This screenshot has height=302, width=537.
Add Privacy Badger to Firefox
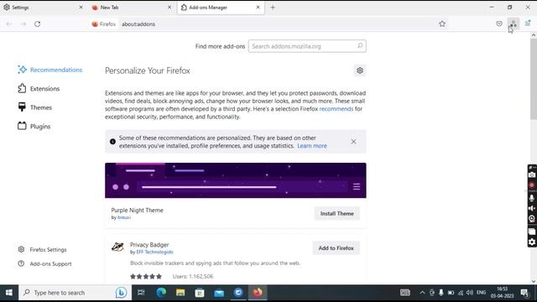(x=336, y=248)
